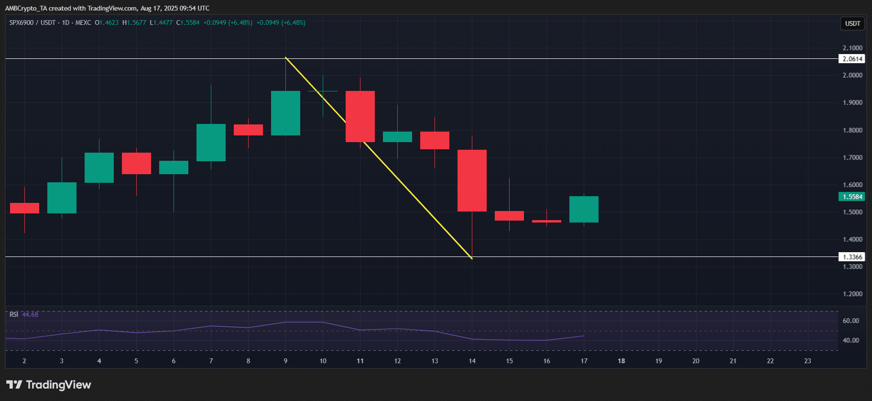The width and height of the screenshot is (872, 401).
Task: Click the red candle on the 11th
Action: 360,116
